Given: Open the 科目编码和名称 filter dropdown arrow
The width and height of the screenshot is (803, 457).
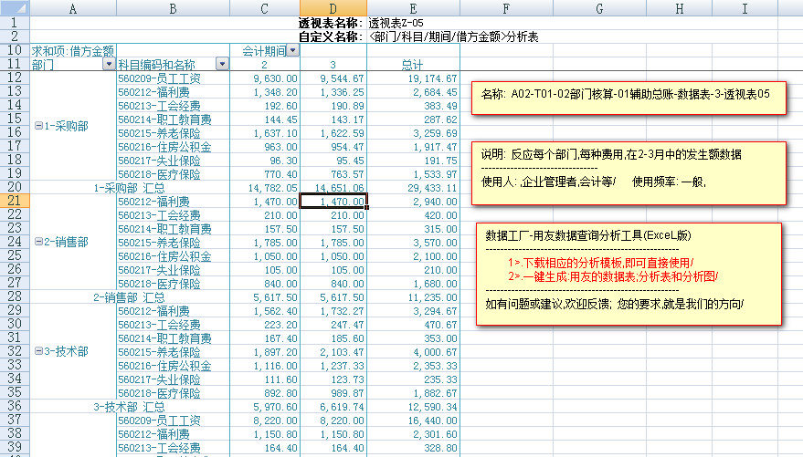Looking at the screenshot, I should (x=222, y=65).
